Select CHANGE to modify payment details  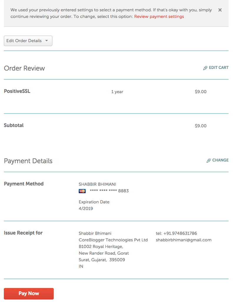[218, 160]
